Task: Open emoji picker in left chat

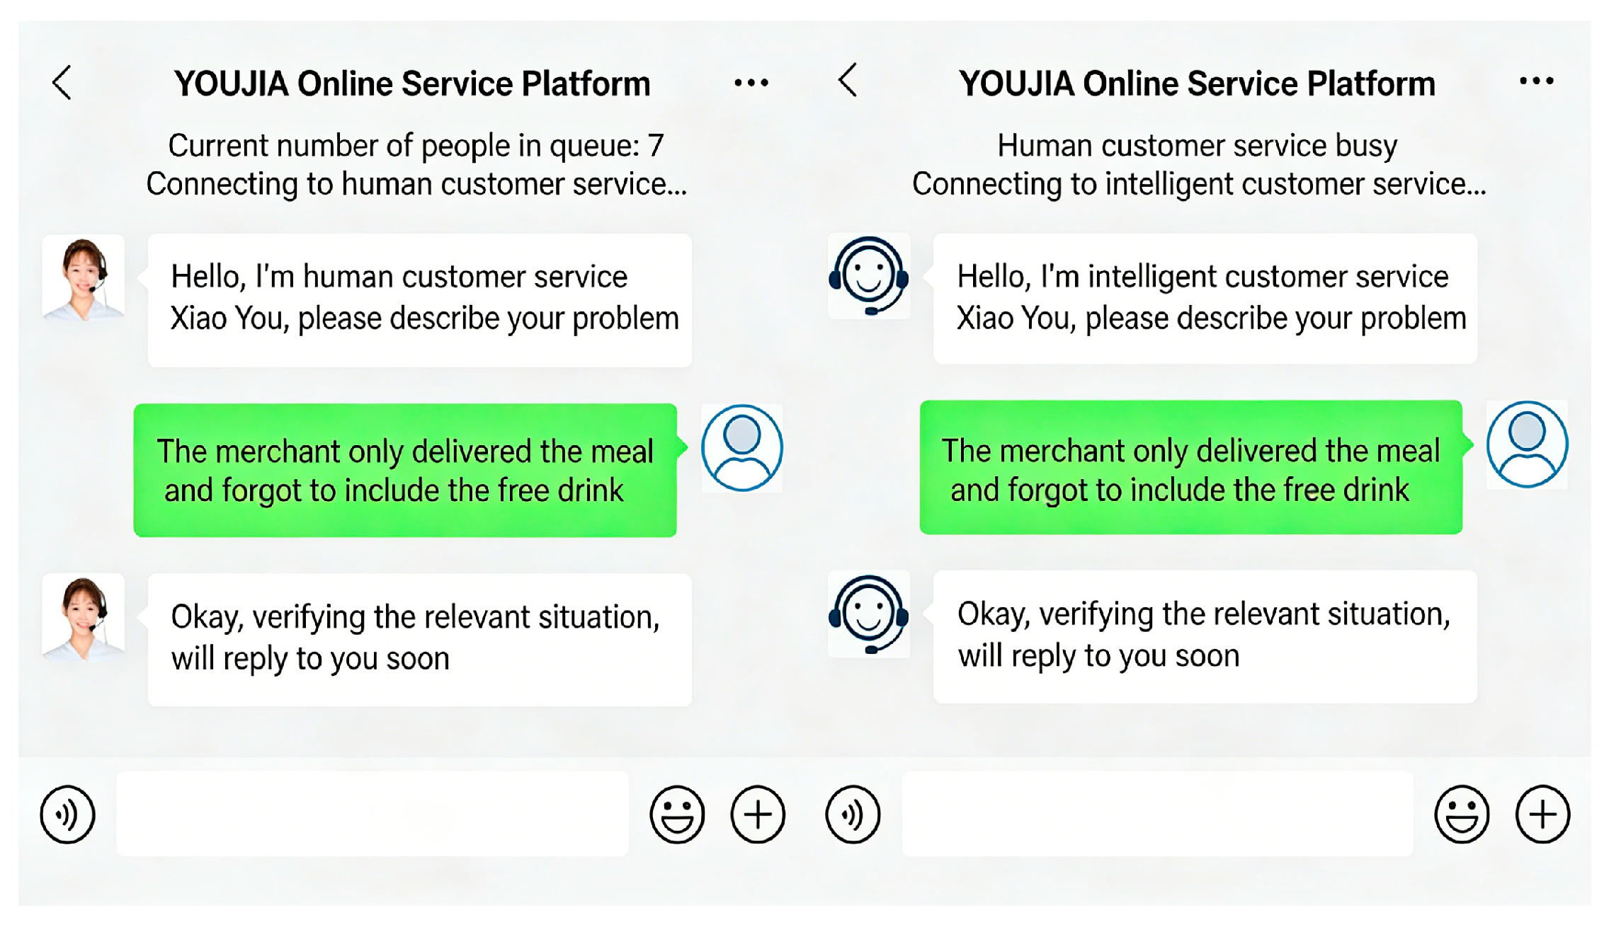Action: tap(676, 815)
